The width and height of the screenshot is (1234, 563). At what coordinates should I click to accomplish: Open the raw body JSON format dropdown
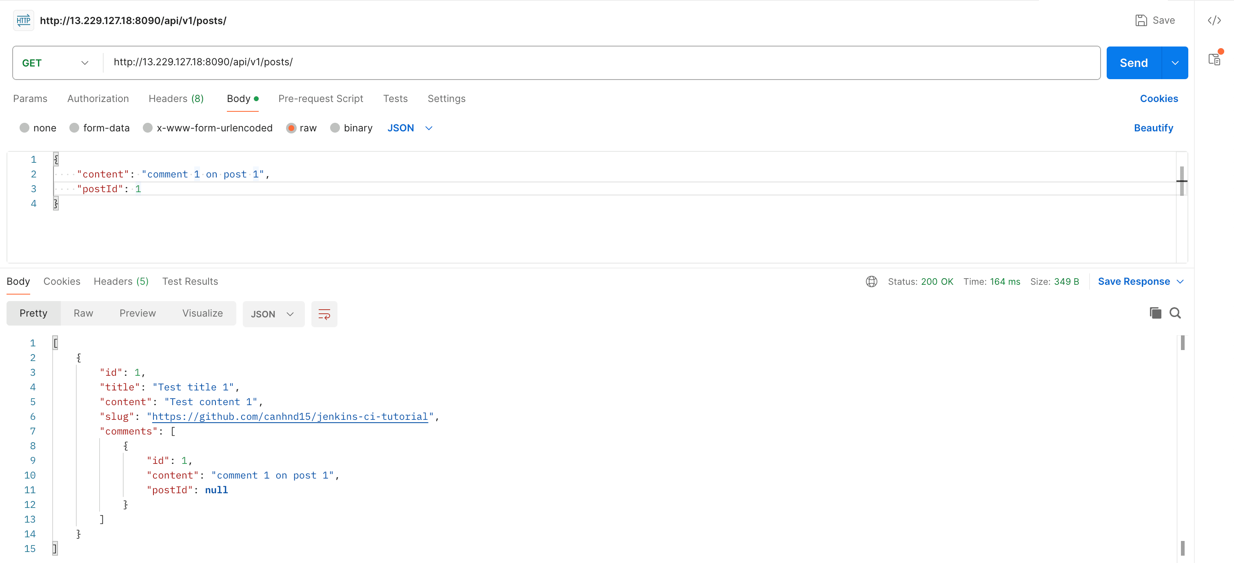point(410,128)
